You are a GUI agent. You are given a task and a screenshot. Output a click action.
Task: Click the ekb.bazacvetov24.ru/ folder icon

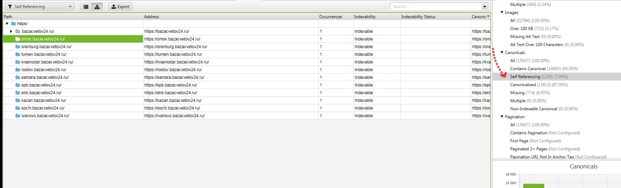tap(18, 93)
